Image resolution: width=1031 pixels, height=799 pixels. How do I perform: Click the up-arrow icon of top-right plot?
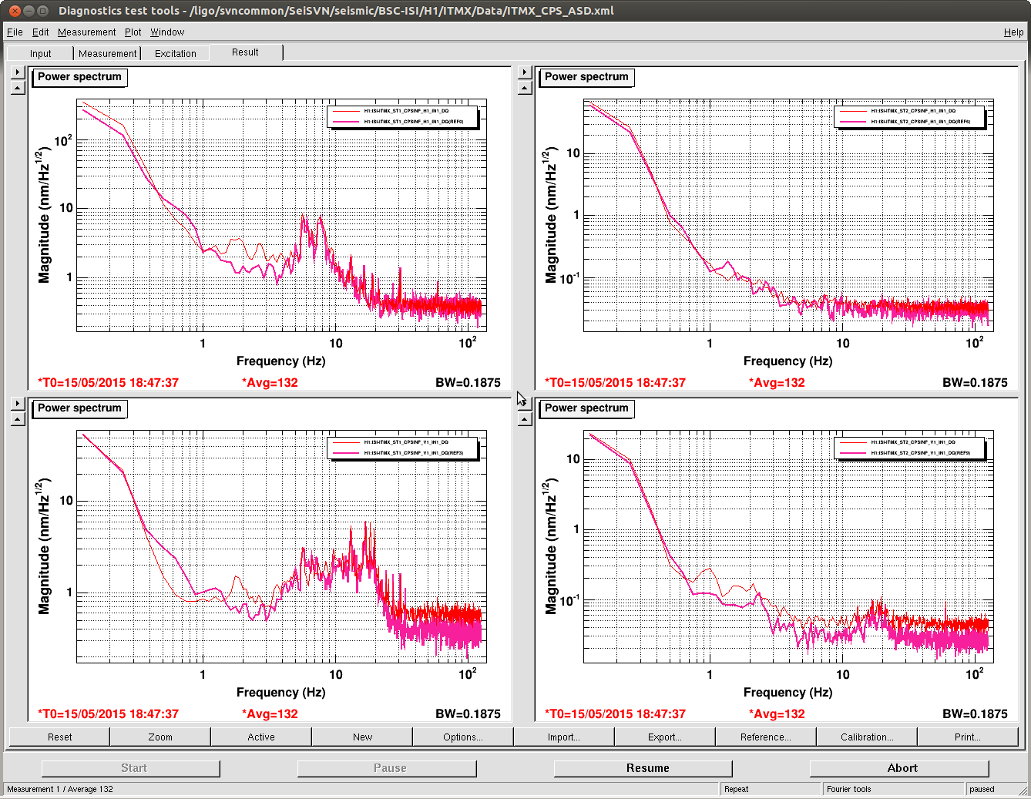pyautogui.click(x=525, y=88)
